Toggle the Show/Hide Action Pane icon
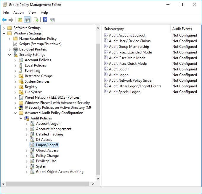202x194 pixels. [52, 20]
